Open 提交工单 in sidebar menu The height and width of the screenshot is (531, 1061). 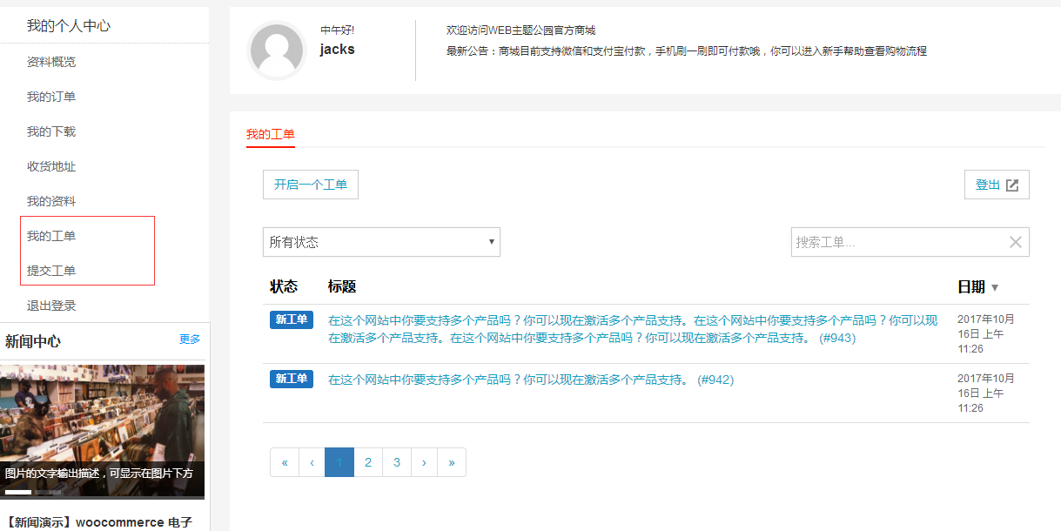(x=51, y=271)
